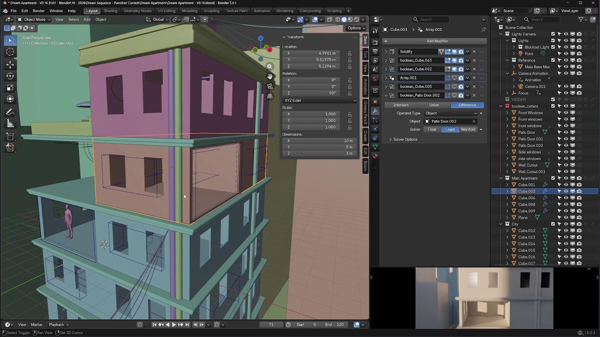Toggle Solidify modifier render visibility

(461, 51)
